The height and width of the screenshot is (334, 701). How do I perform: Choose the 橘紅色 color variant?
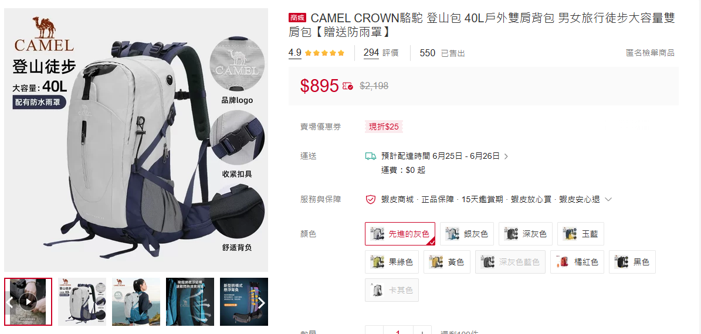click(577, 262)
